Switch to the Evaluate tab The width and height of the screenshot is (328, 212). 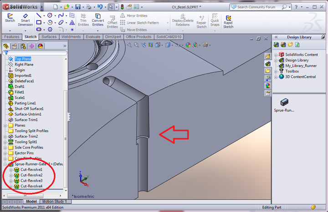pos(93,37)
